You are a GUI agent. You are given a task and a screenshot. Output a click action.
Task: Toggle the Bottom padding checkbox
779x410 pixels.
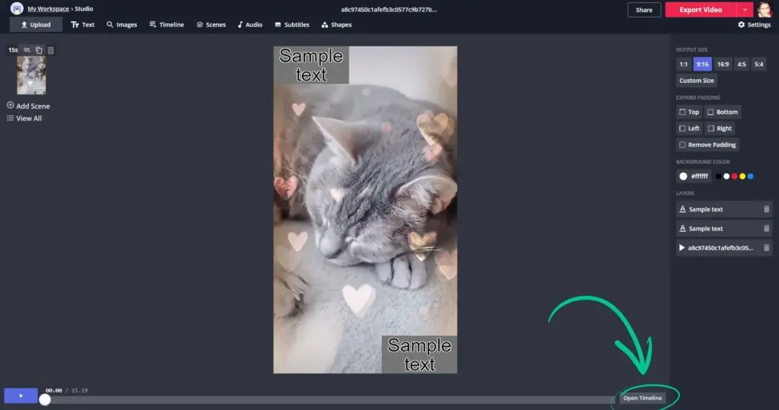[711, 112]
